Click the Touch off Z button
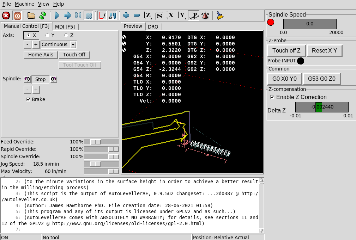The width and height of the screenshot is (356, 240). pyautogui.click(x=286, y=50)
